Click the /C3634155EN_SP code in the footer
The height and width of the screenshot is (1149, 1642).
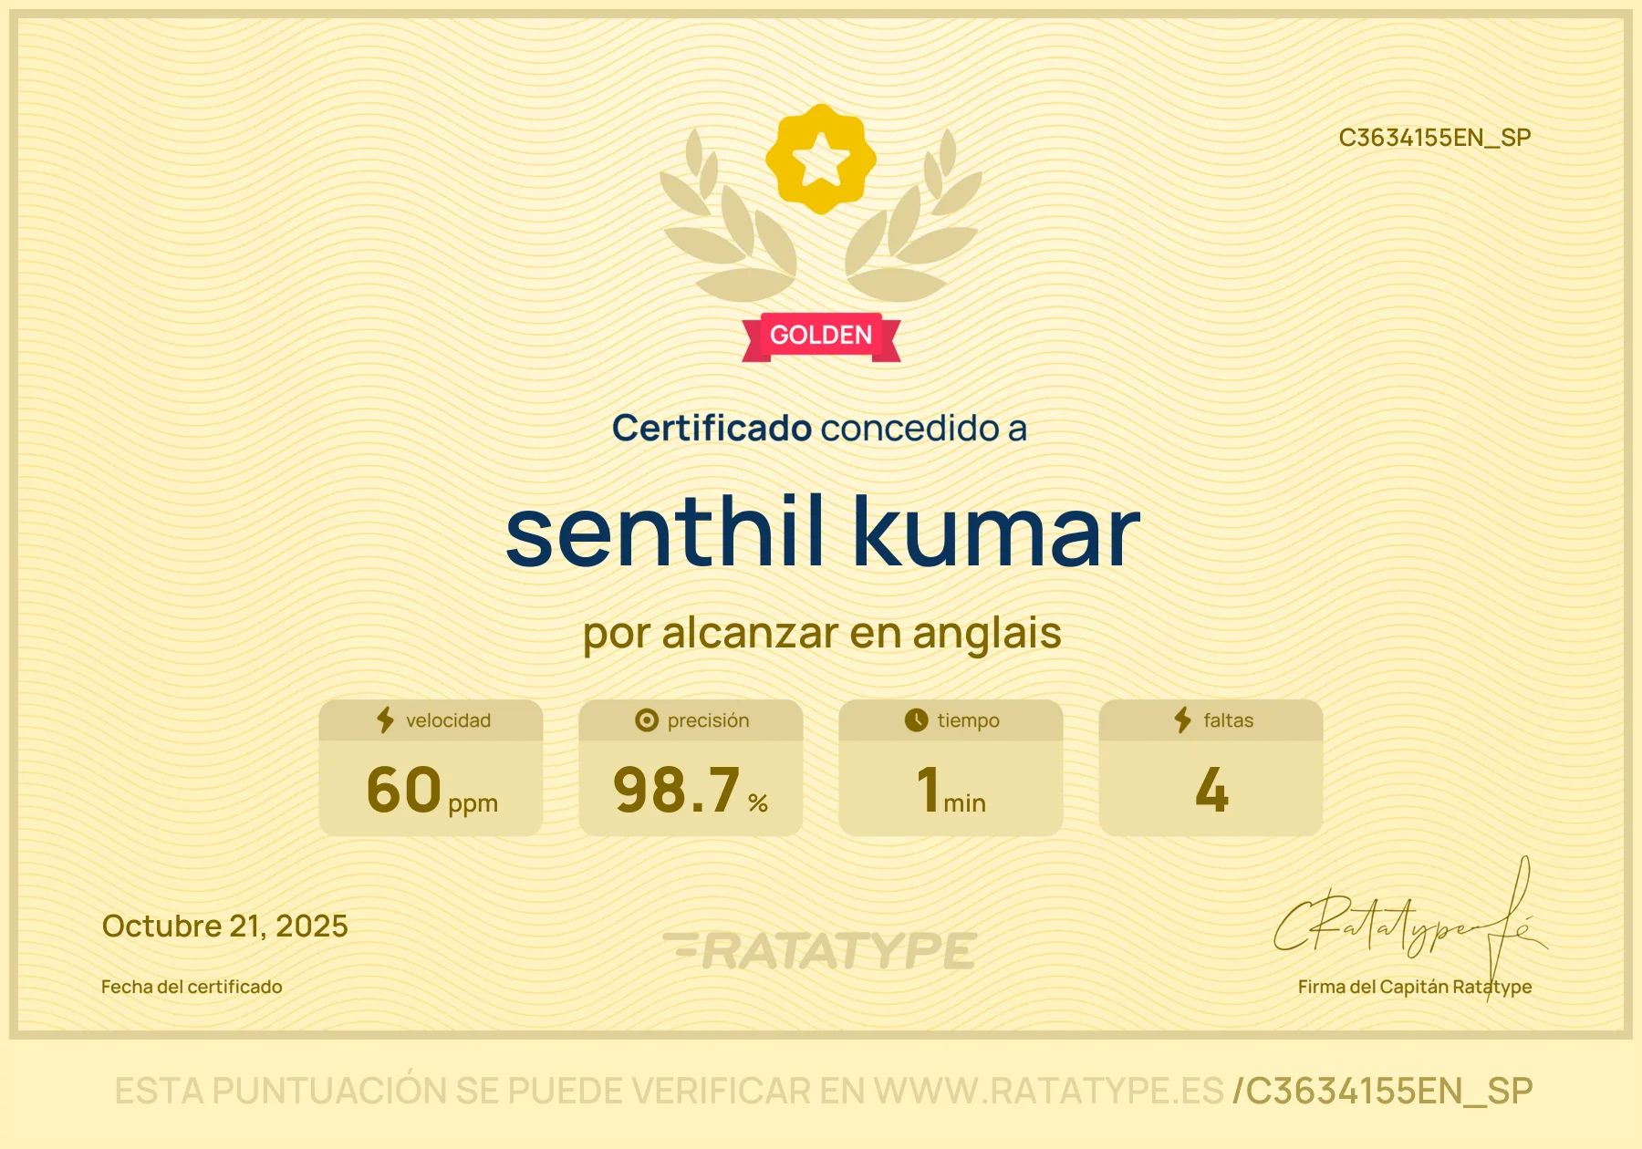(x=1383, y=1092)
